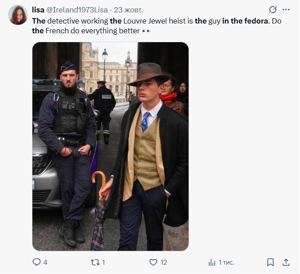Open the Grok explain-post icon

[x=272, y=10]
